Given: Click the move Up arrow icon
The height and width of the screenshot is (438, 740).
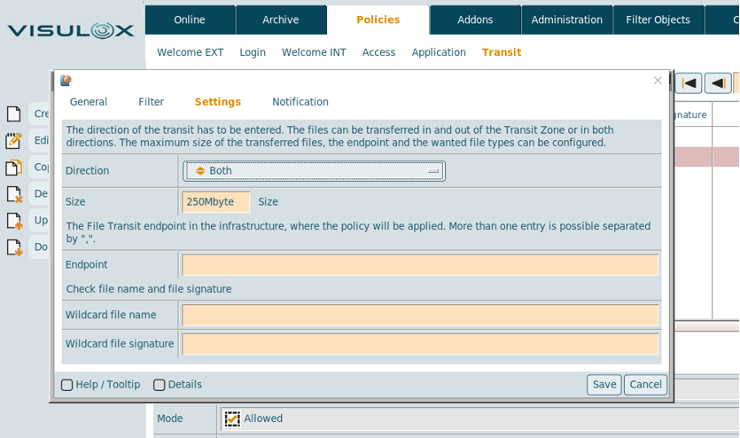Looking at the screenshot, I should coord(14,221).
